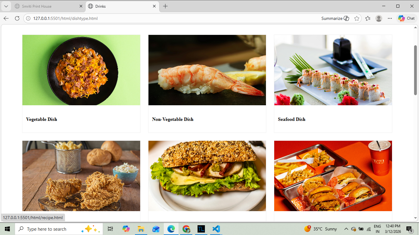Click the fried chicken image
The image size is (419, 235).
[81, 176]
